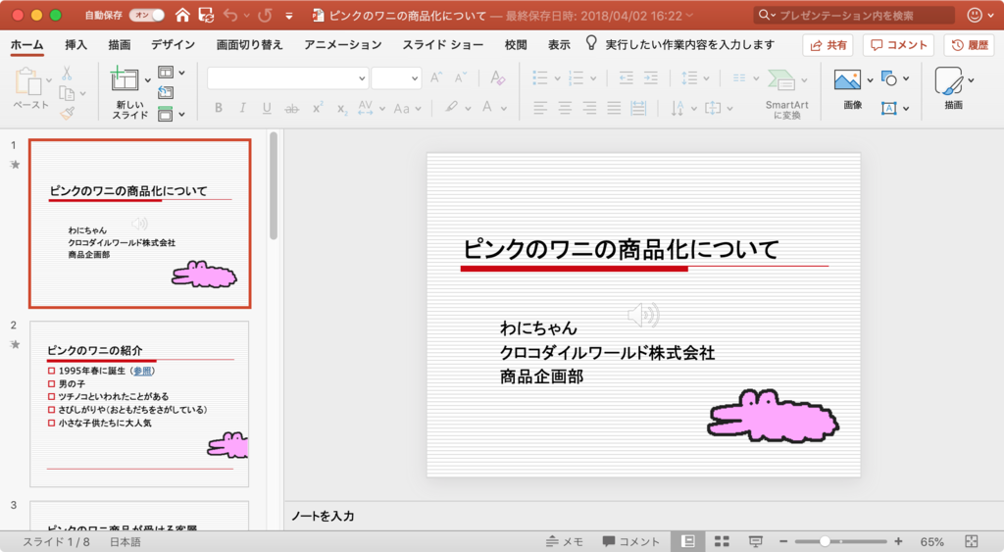The height and width of the screenshot is (552, 1004).
Task: Open the slide Layout dropdown
Action: tap(172, 73)
